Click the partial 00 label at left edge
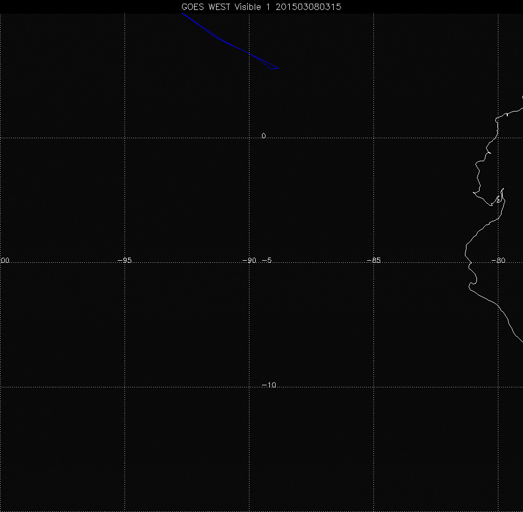Image resolution: width=523 pixels, height=512 pixels. pyautogui.click(x=5, y=260)
